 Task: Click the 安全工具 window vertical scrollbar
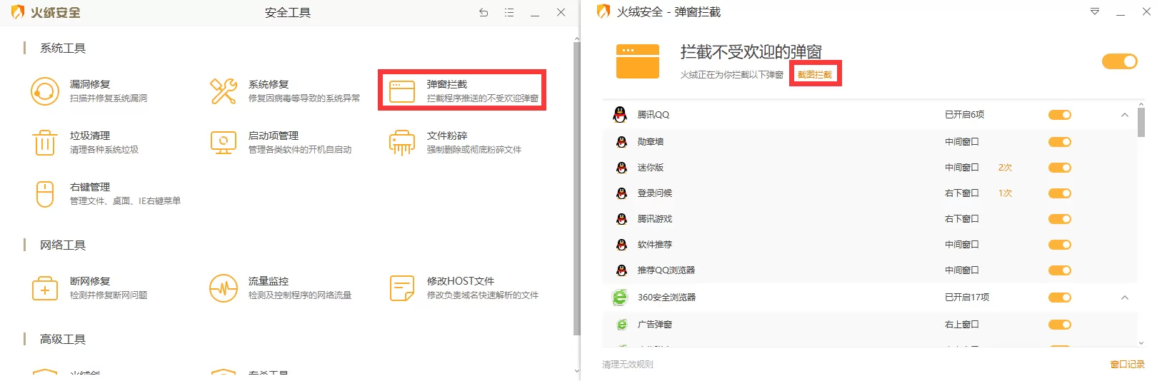tap(577, 188)
